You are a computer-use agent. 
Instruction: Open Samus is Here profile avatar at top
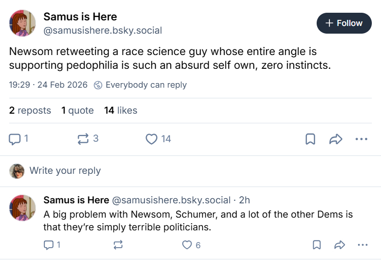pos(22,23)
